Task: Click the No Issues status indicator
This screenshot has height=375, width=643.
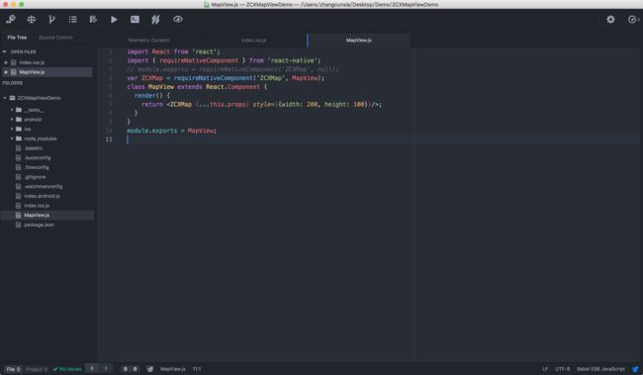Action: click(67, 369)
